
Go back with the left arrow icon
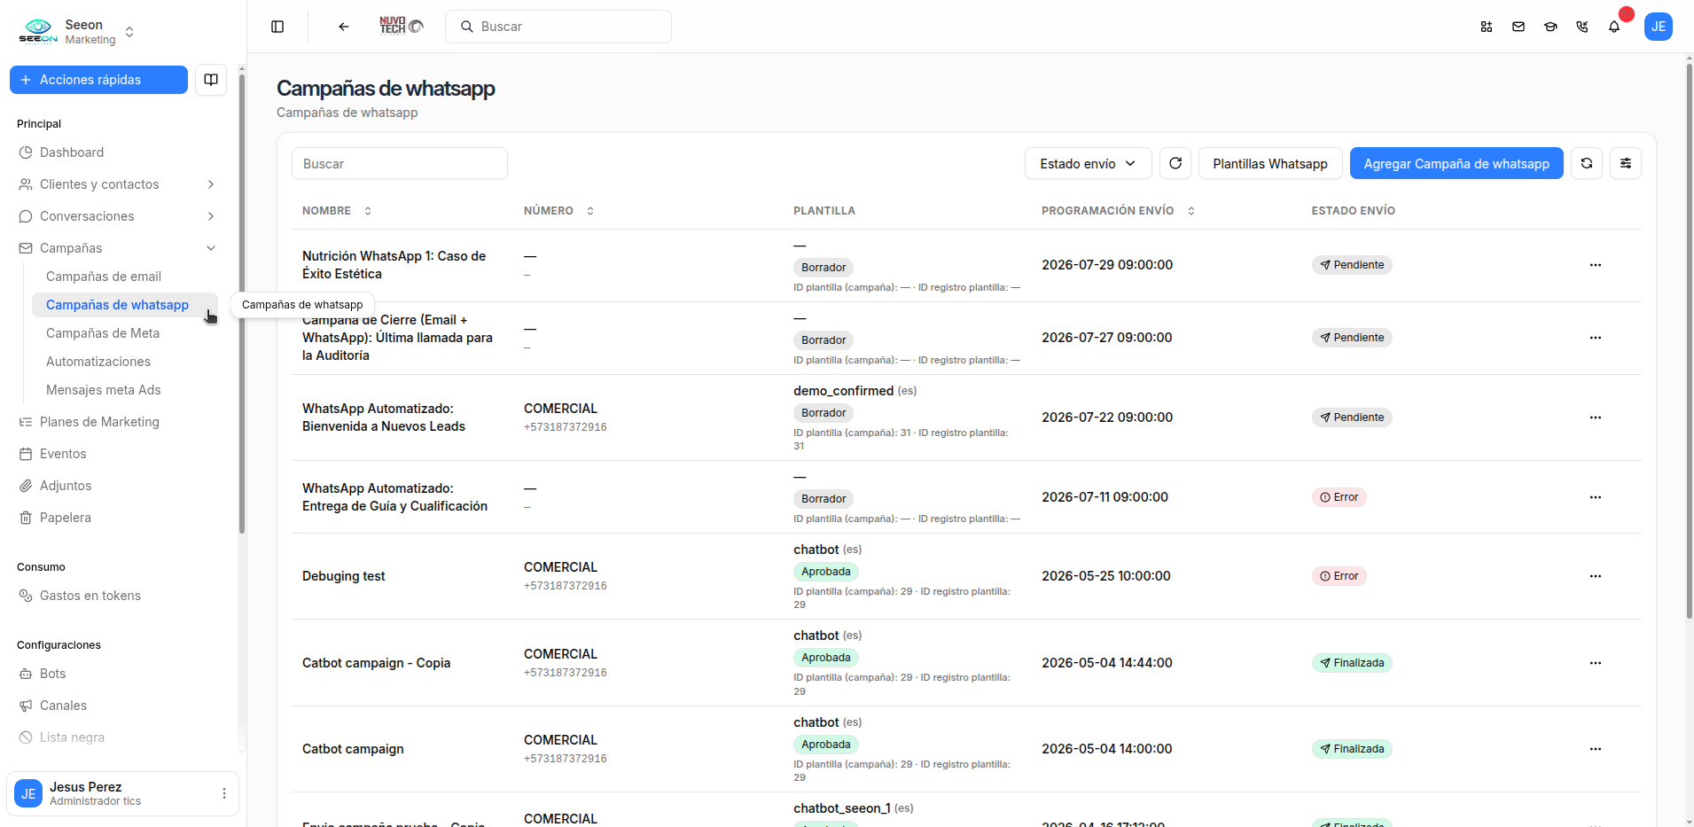coord(344,27)
